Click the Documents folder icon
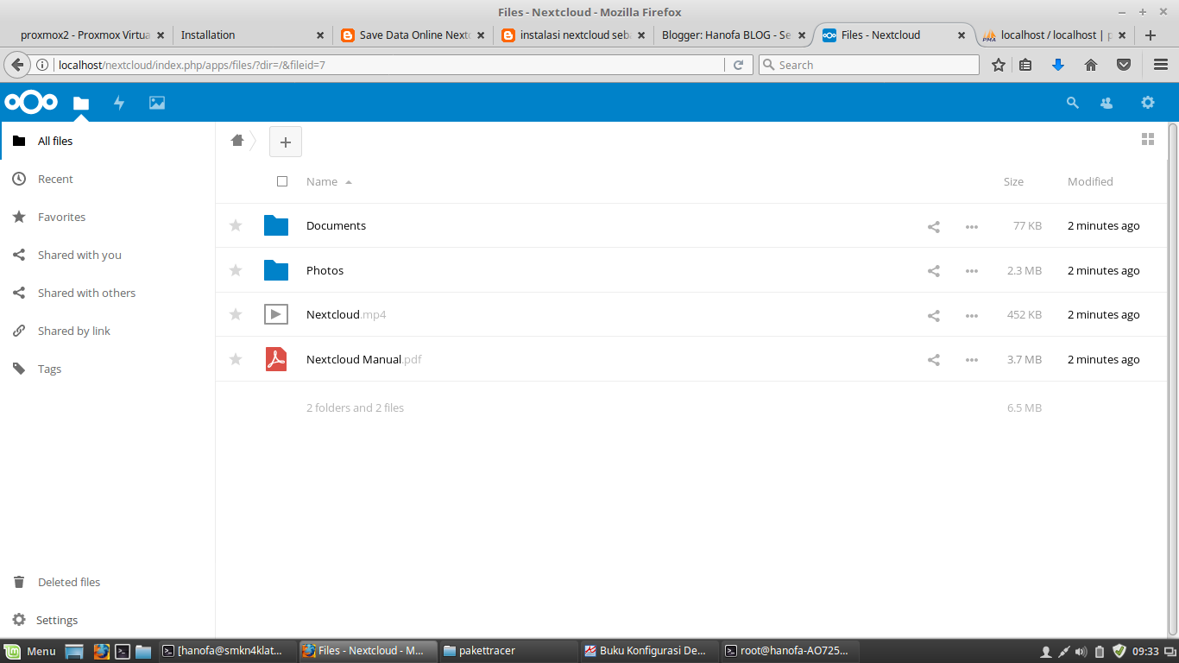This screenshot has height=663, width=1179. (x=276, y=225)
